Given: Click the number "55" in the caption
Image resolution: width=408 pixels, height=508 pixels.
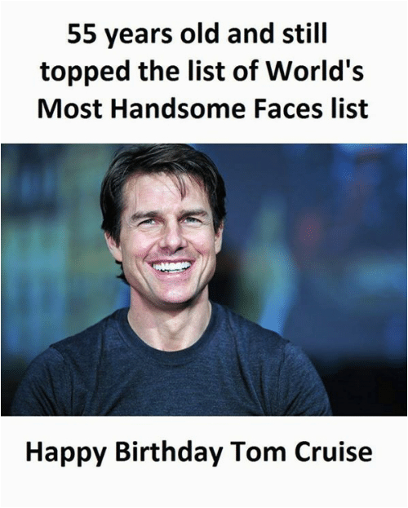Looking at the screenshot, I should pyautogui.click(x=82, y=34).
